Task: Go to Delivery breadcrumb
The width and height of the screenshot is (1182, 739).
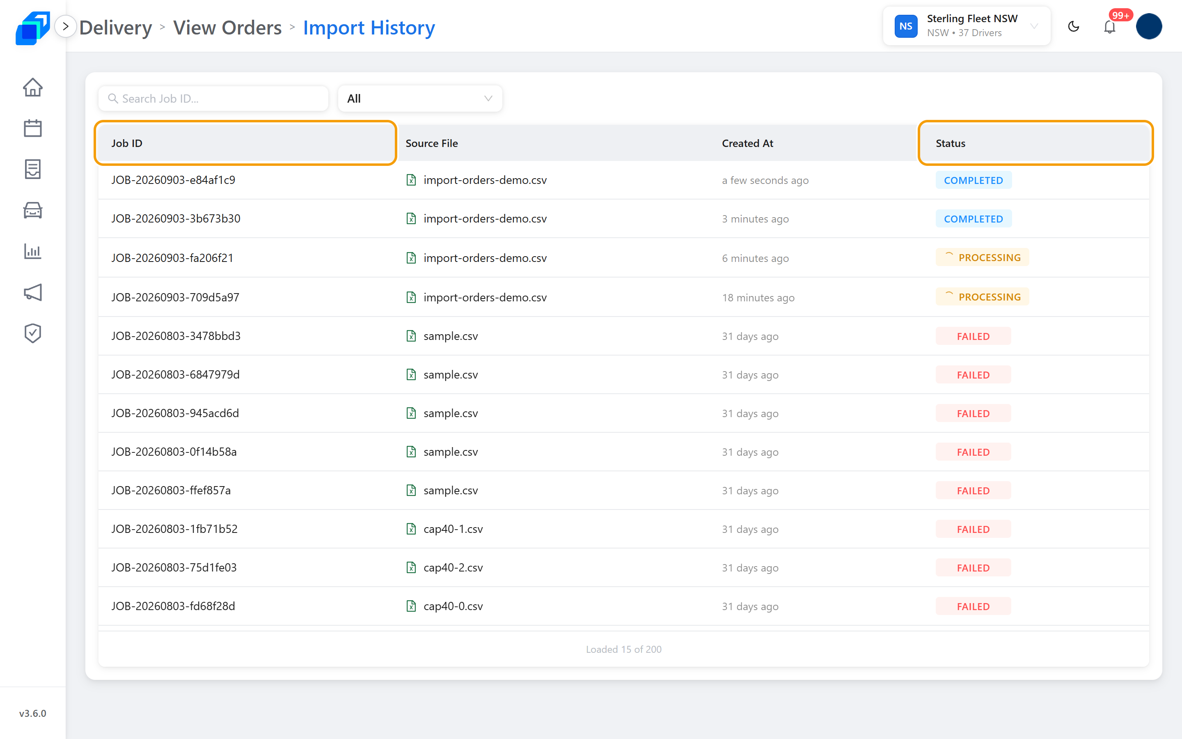Action: coord(116,28)
